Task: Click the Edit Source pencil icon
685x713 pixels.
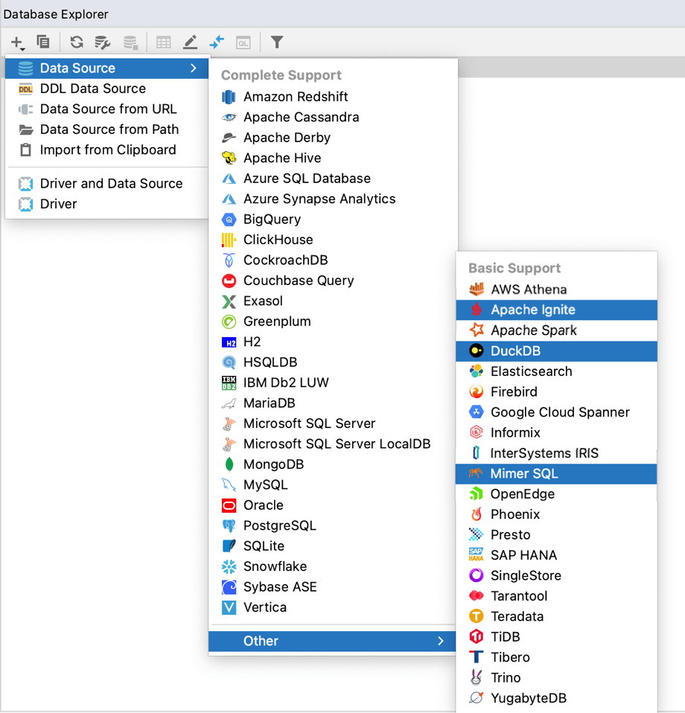Action: click(x=191, y=42)
